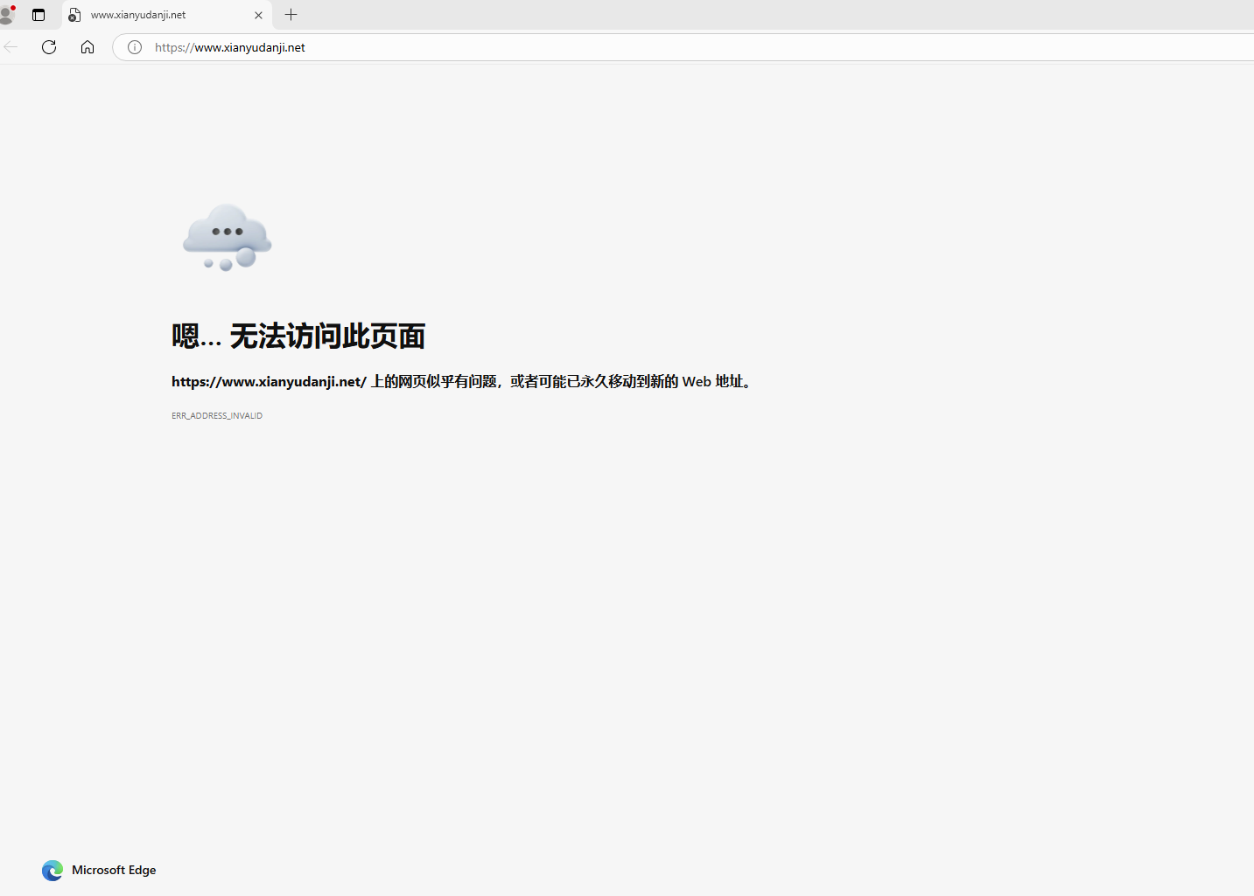Go to the home page
Screen dimensions: 1254x896
88,47
